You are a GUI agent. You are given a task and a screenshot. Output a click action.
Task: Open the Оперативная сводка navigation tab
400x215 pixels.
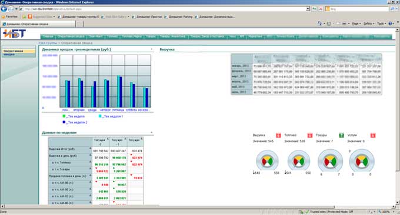click(x=71, y=36)
